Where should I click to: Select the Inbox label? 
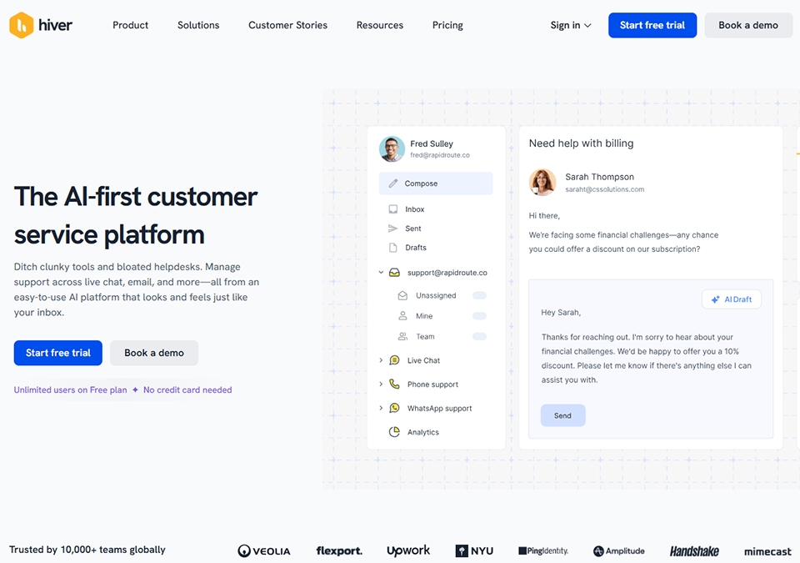415,209
